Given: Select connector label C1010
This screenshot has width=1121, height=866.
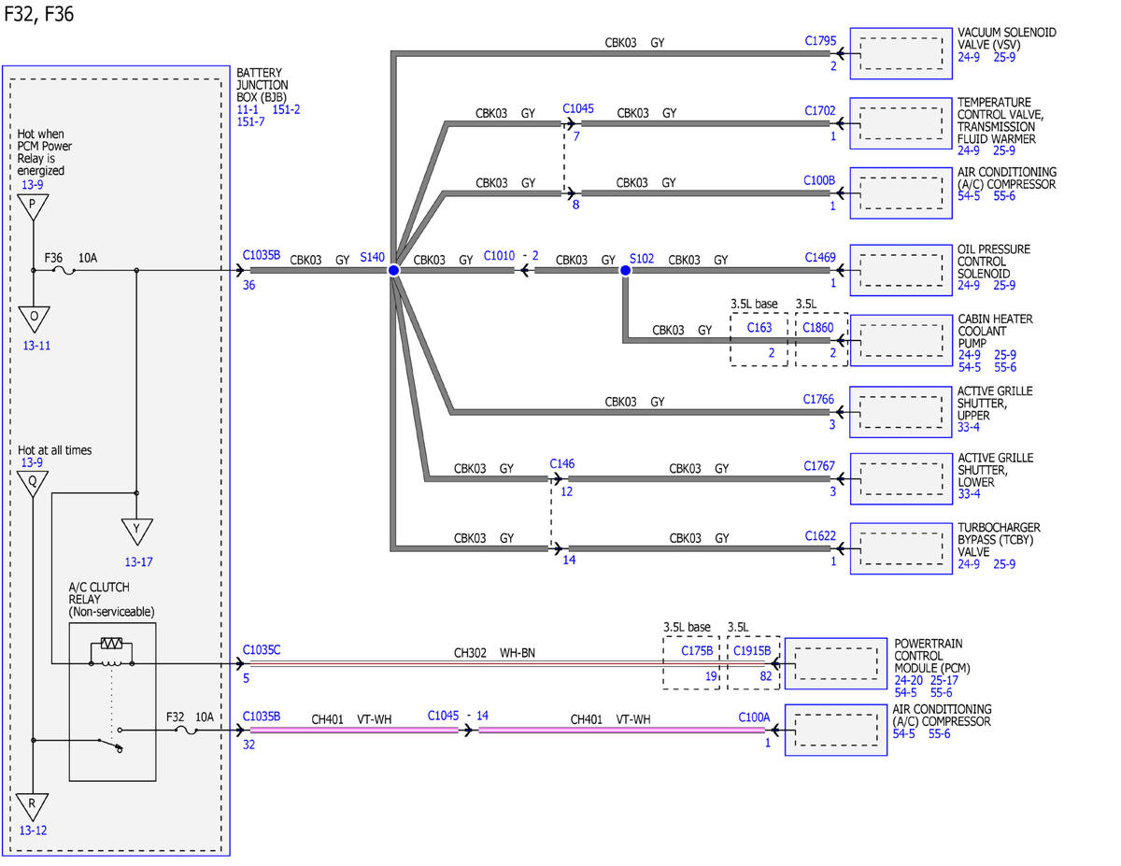Looking at the screenshot, I should click(499, 257).
